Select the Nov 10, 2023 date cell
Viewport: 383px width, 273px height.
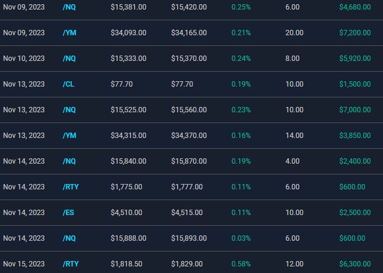[24, 59]
